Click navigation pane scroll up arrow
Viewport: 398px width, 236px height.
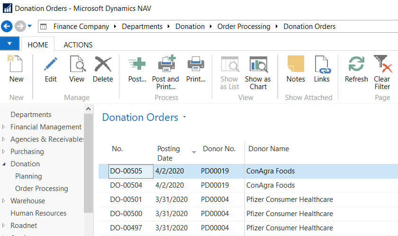[88, 109]
